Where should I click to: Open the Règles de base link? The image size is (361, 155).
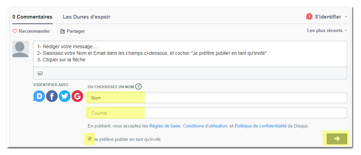pyautogui.click(x=165, y=126)
